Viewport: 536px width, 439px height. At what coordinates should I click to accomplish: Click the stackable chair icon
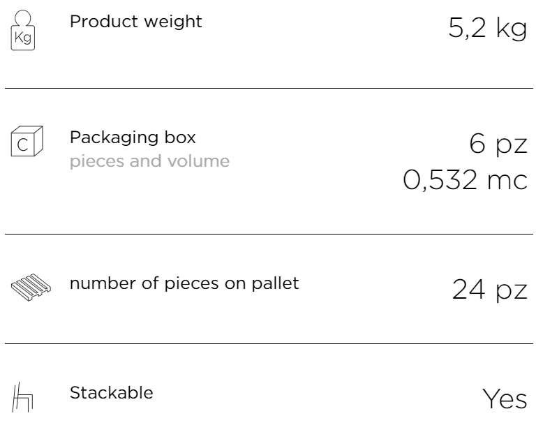[x=22, y=397]
